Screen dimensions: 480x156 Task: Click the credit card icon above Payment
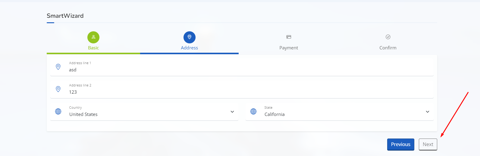(x=289, y=37)
